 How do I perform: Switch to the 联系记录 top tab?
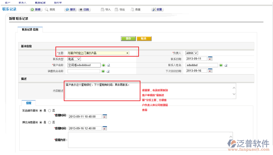tap(40, 2)
